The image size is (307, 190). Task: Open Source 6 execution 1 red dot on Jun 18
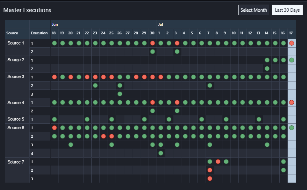coord(55,128)
